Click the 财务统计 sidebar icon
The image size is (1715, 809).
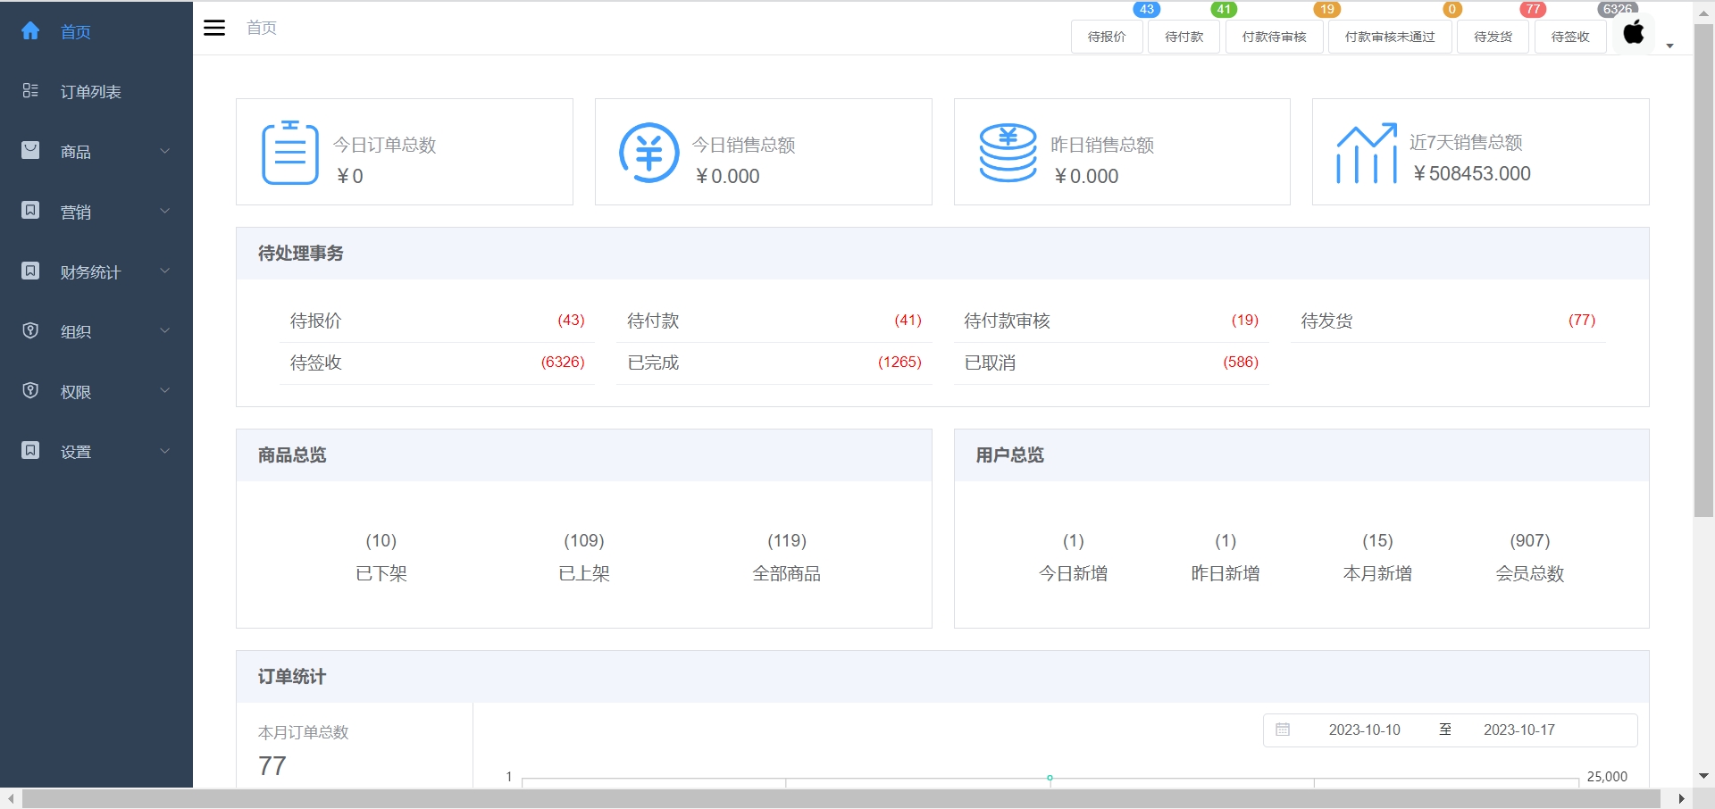30,271
